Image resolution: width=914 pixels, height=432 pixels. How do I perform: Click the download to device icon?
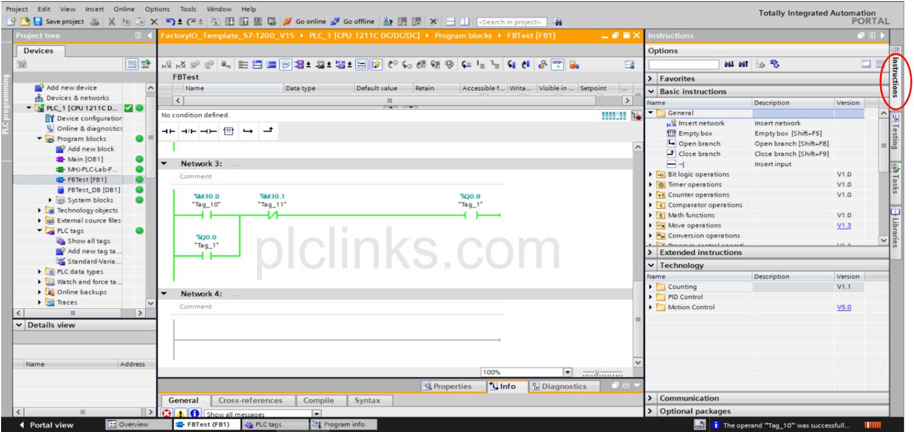click(230, 22)
